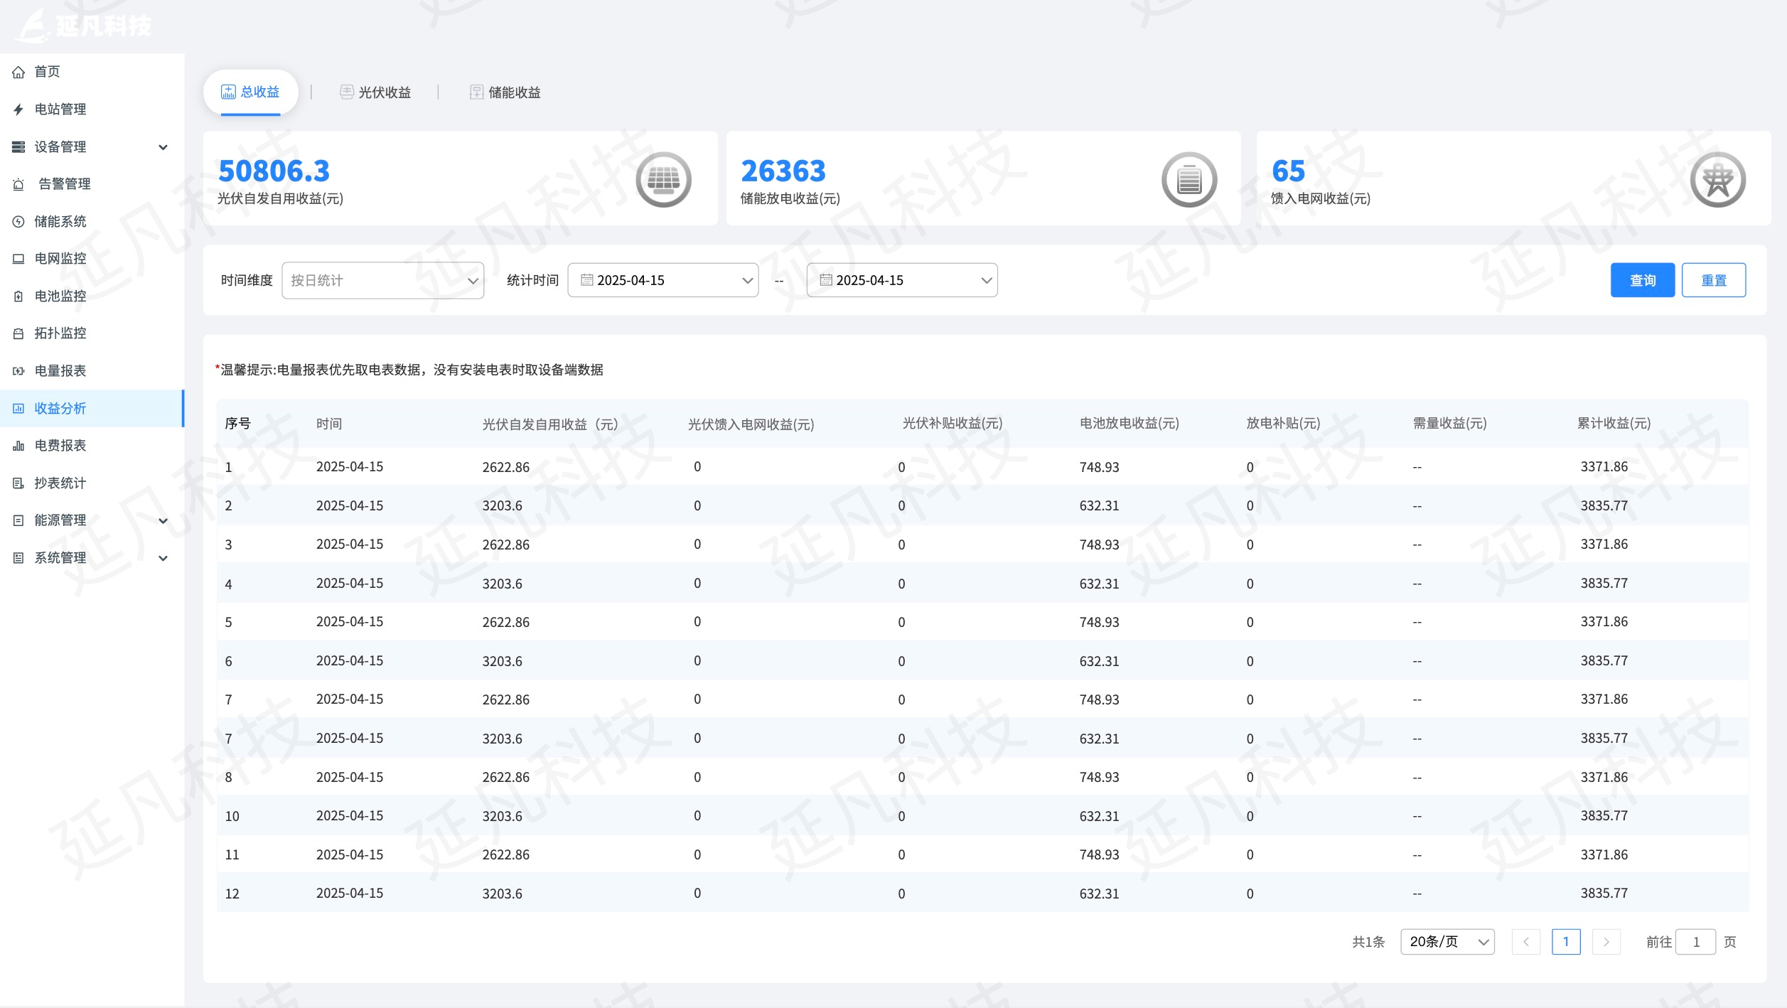
Task: Expand the 设备管理 submenu chevron
Action: [x=163, y=147]
